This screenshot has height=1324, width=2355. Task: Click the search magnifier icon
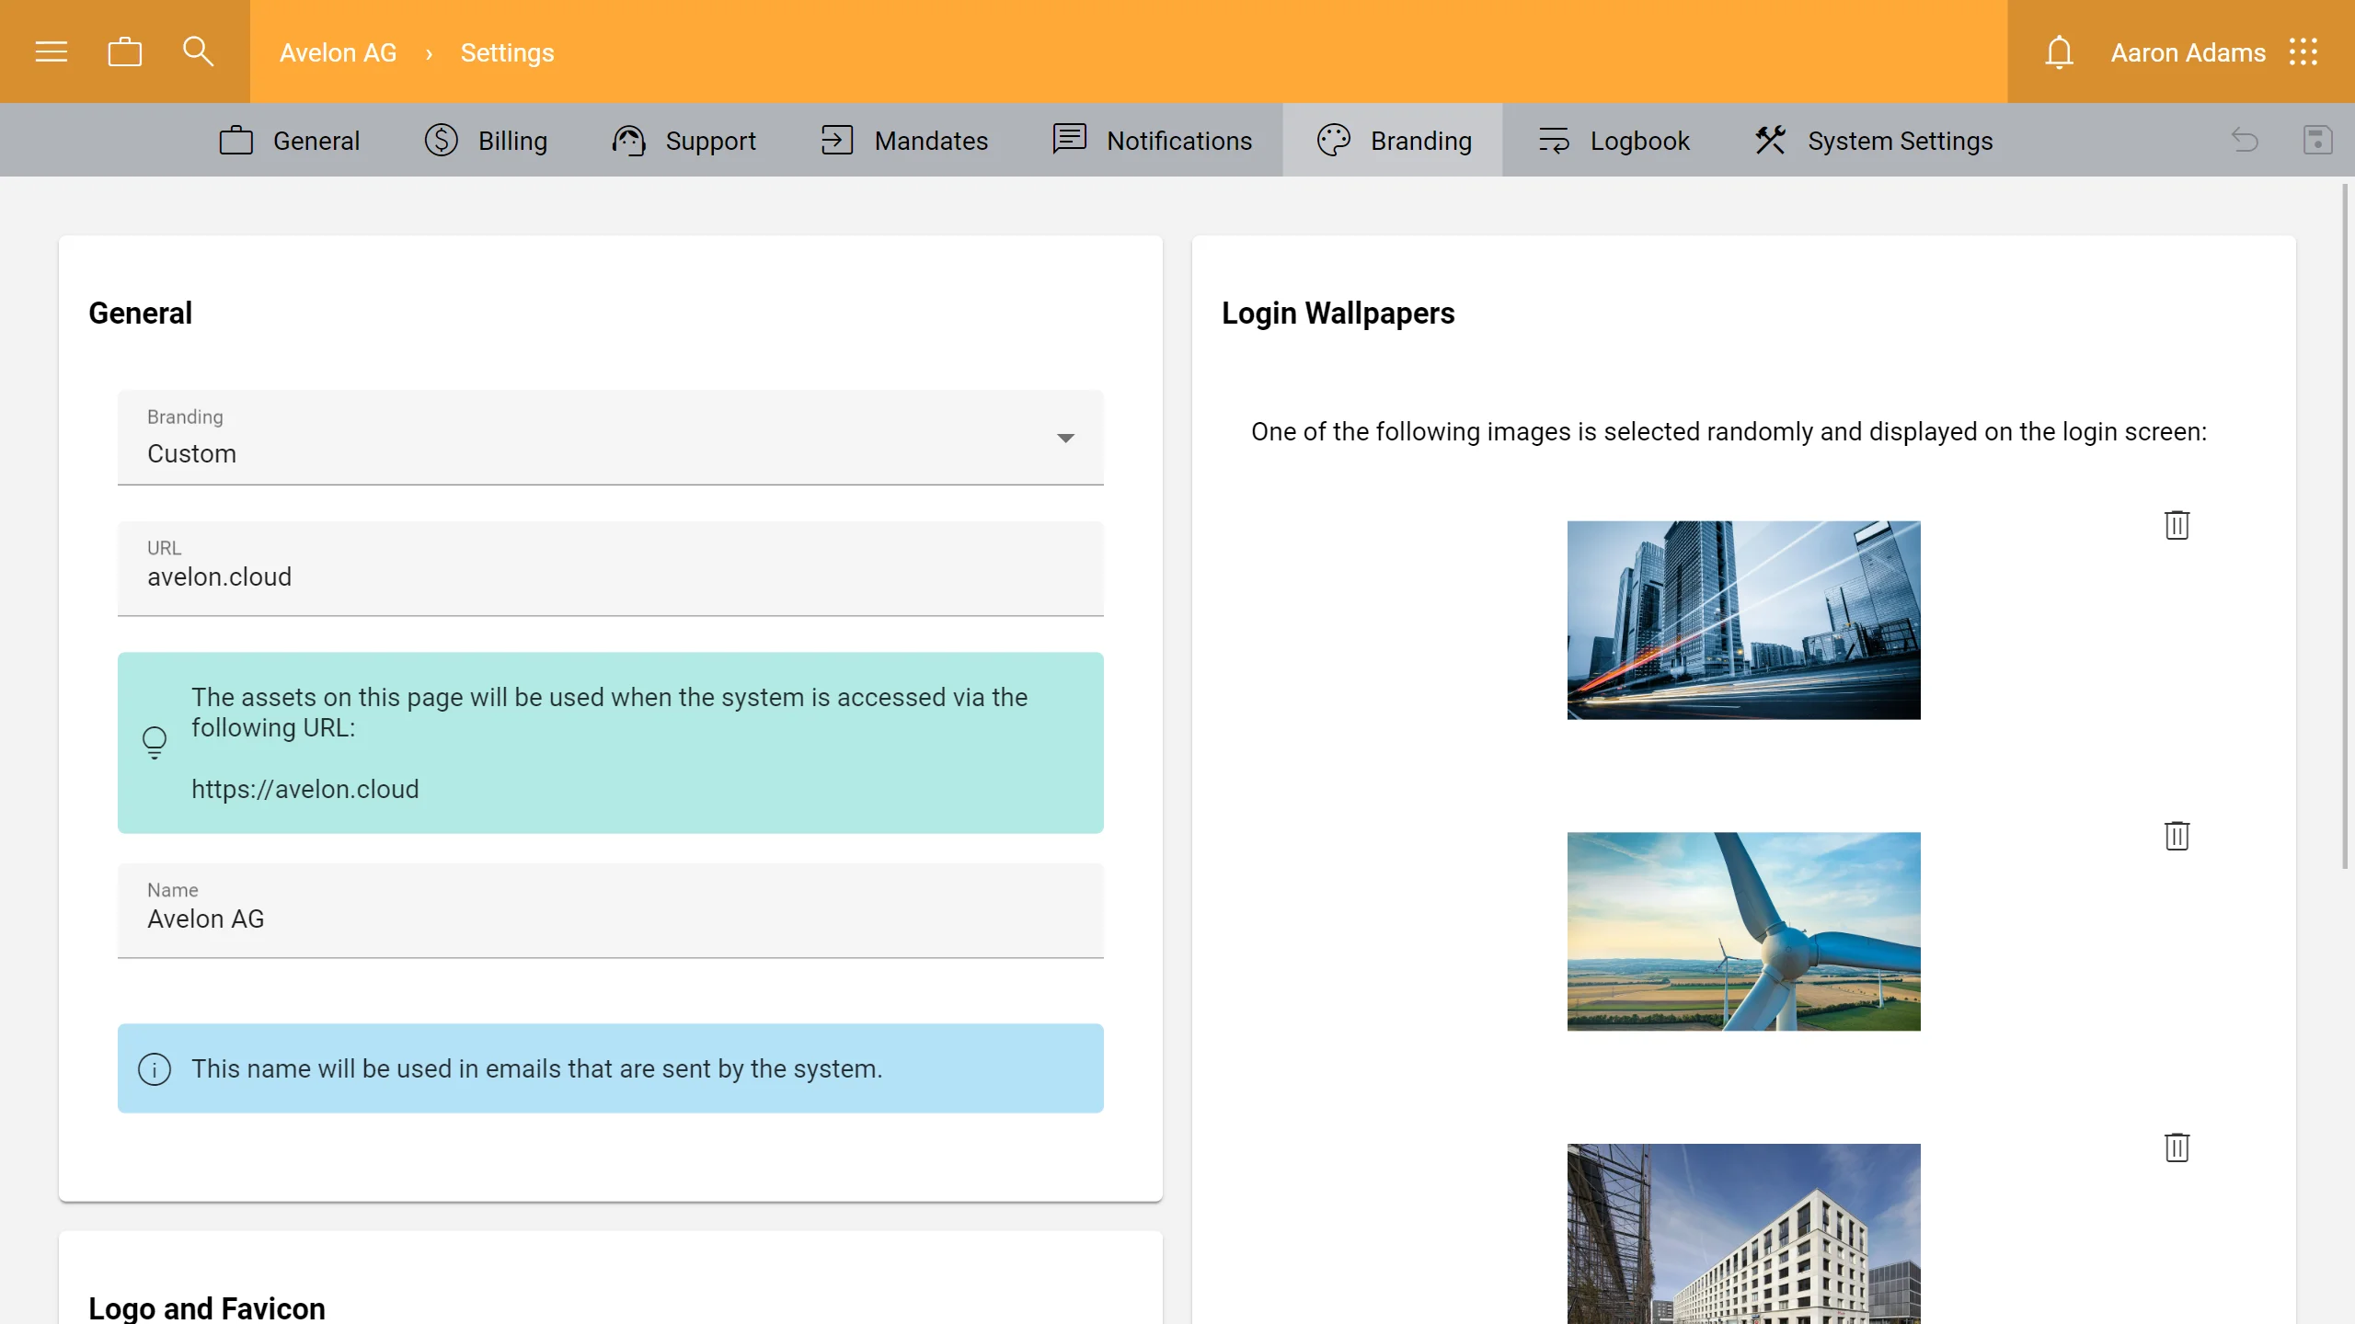(198, 51)
